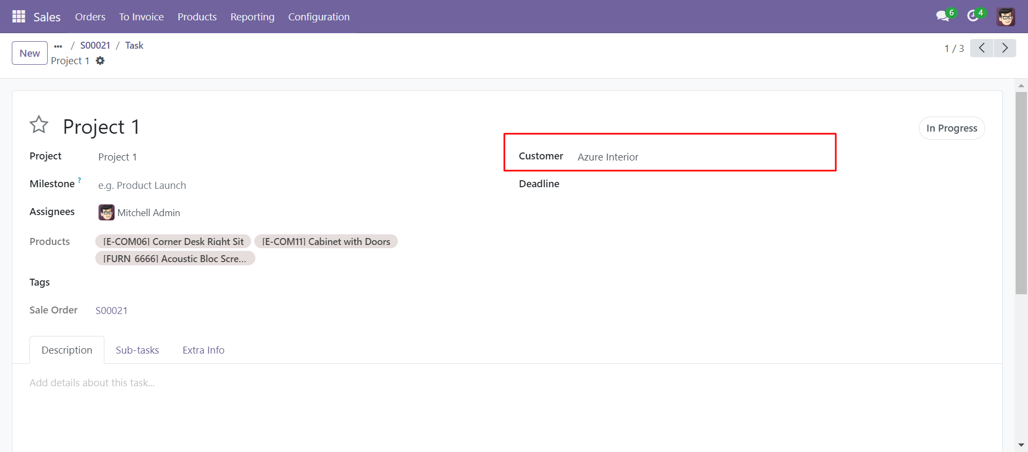Viewport: 1028px width, 452px height.
Task: Open the conversations messages icon
Action: coord(943,16)
